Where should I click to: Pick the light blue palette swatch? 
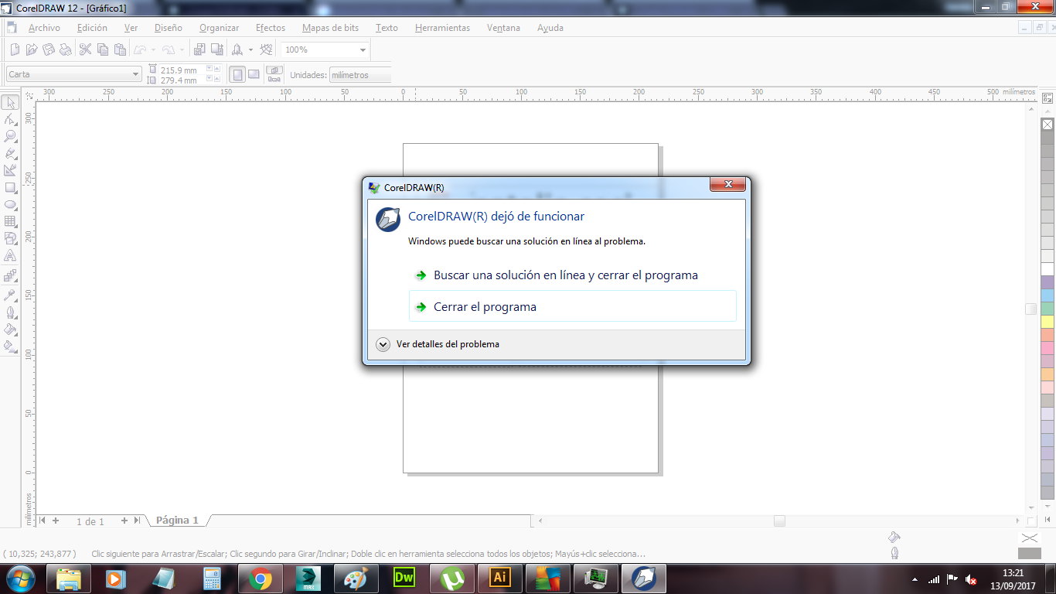click(1047, 295)
